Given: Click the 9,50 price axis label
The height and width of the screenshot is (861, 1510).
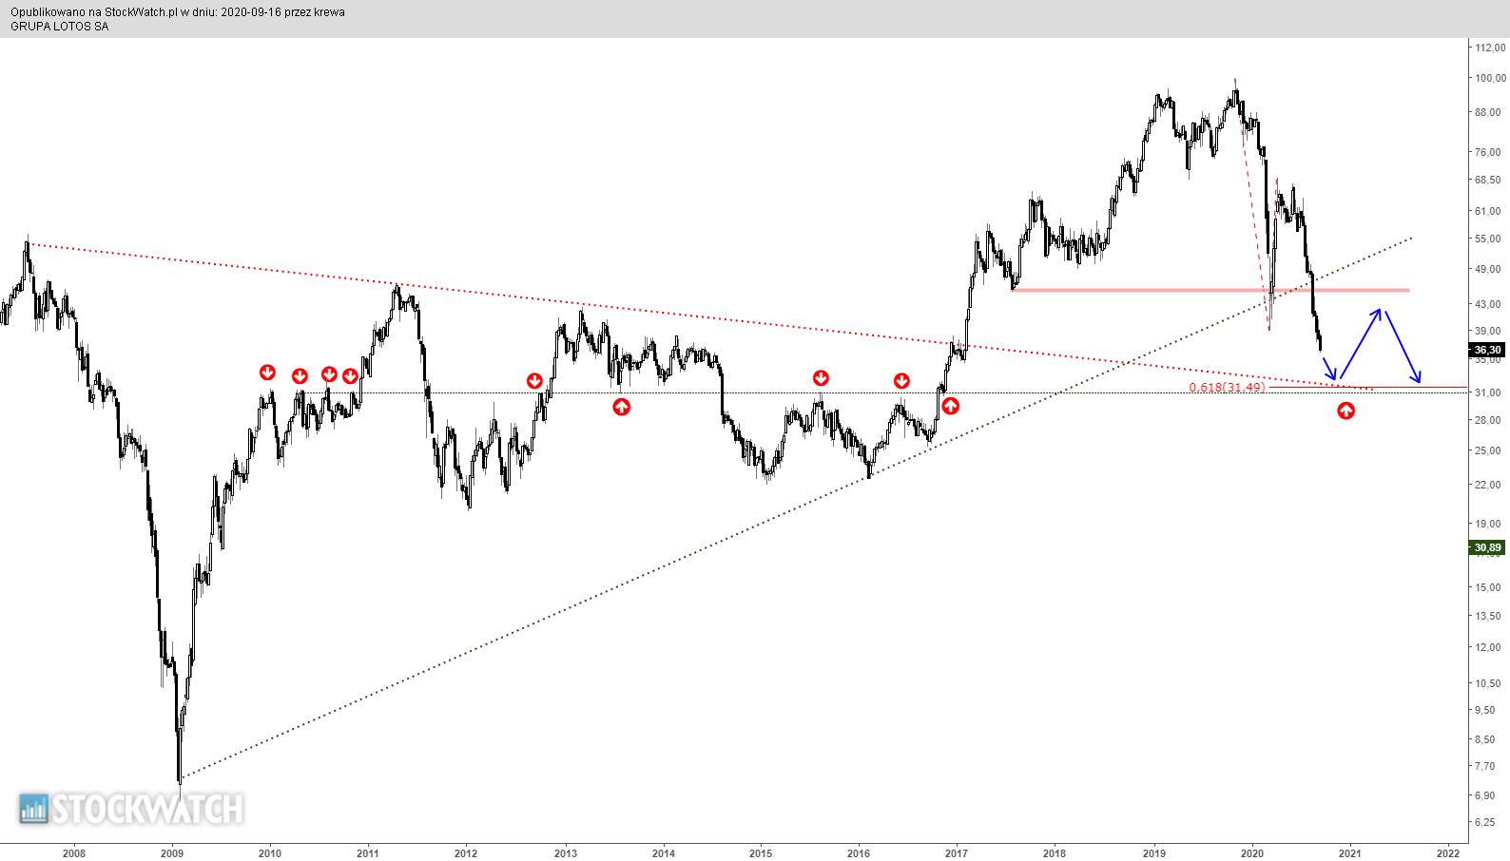Looking at the screenshot, I should pyautogui.click(x=1487, y=710).
